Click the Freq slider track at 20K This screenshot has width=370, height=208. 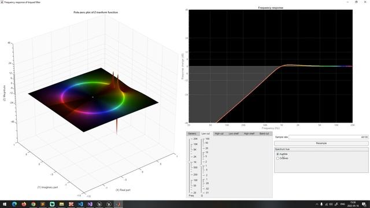tap(189, 139)
